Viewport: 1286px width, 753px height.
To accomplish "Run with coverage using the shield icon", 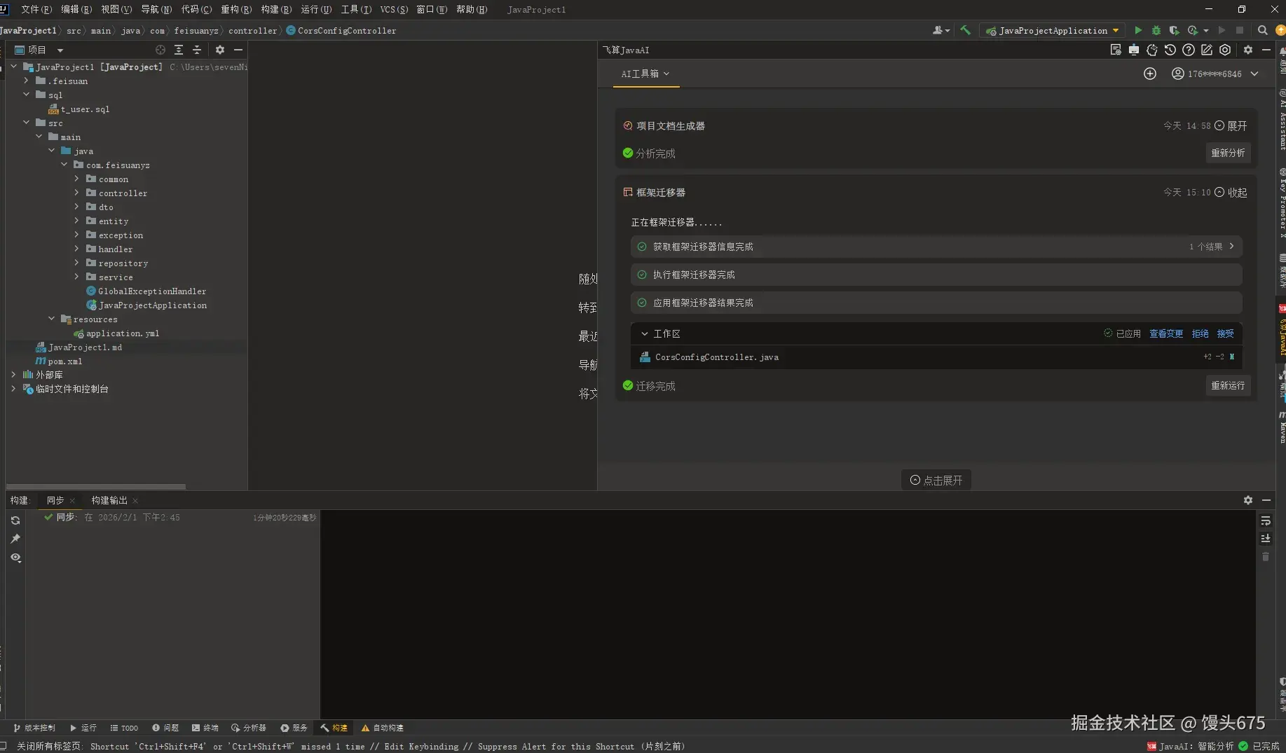I will click(1175, 30).
